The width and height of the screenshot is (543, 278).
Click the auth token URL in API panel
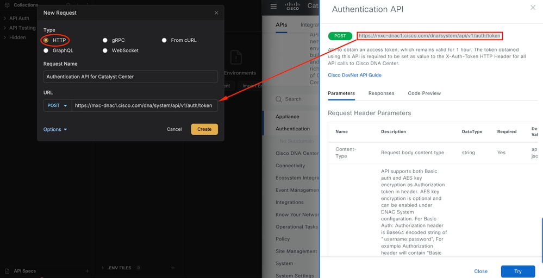click(x=430, y=36)
